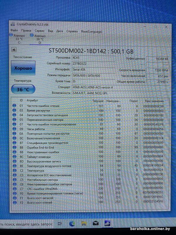Click status circle for Высокоуровневая запись

(14, 161)
